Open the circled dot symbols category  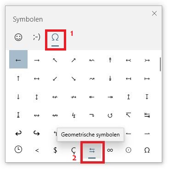(128, 150)
